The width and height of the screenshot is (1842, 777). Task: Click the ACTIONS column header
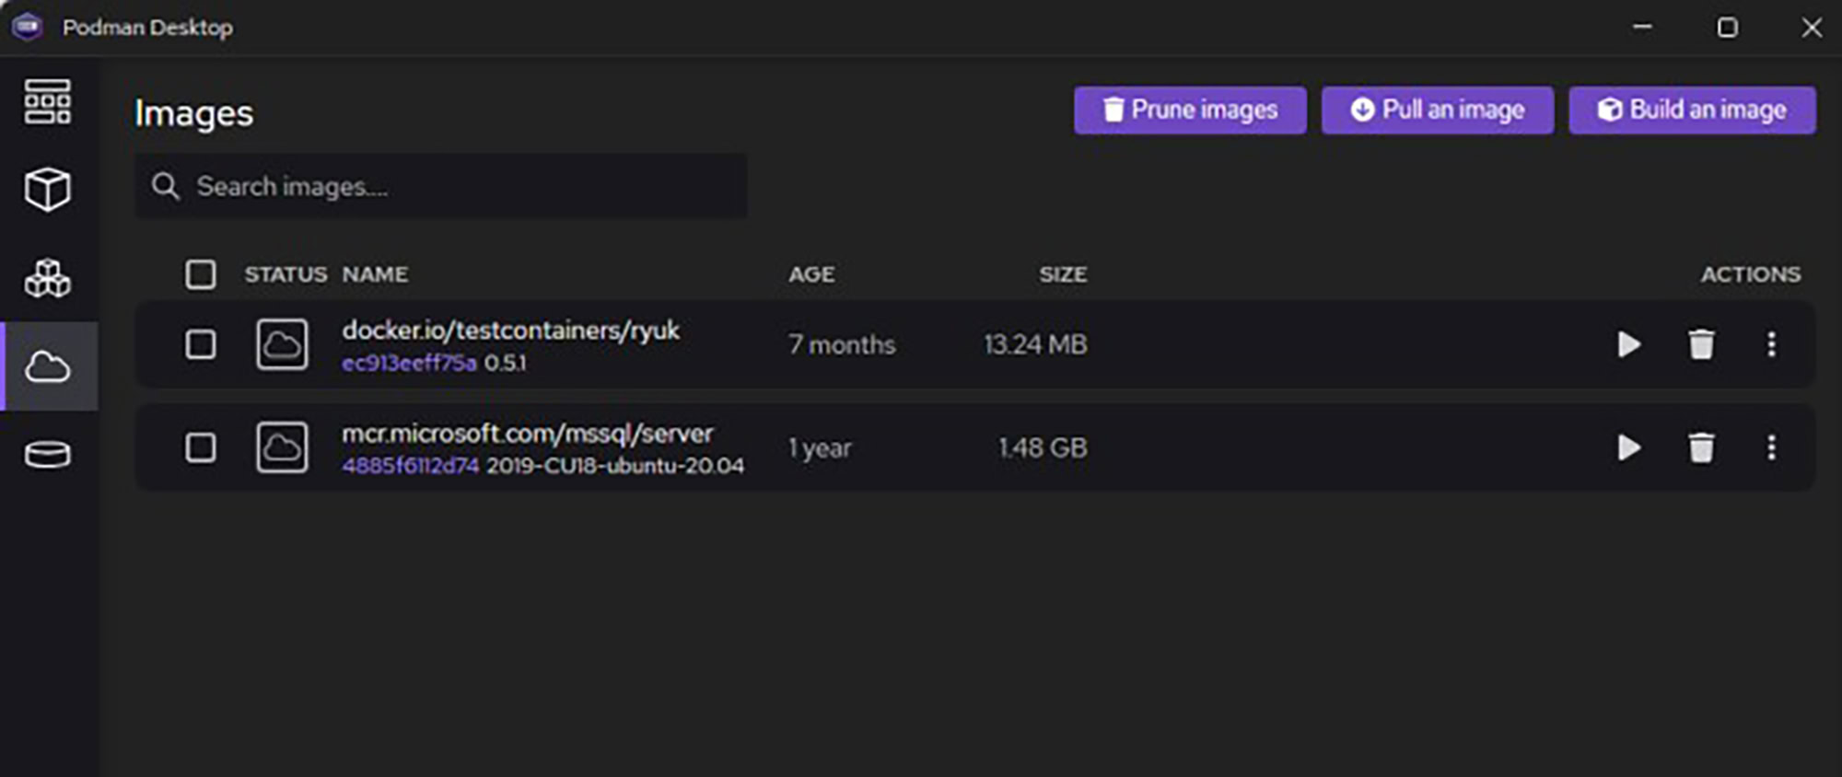pos(1750,274)
